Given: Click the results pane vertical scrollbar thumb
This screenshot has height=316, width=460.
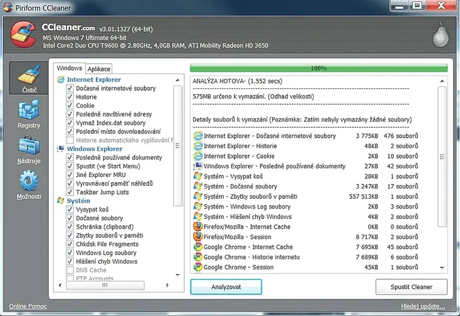Looking at the screenshot, I should pyautogui.click(x=442, y=157).
